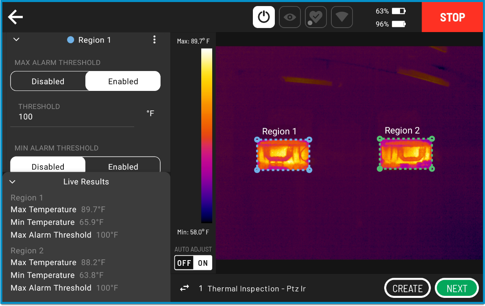
Task: Tap the heart health status icon
Action: tap(316, 17)
